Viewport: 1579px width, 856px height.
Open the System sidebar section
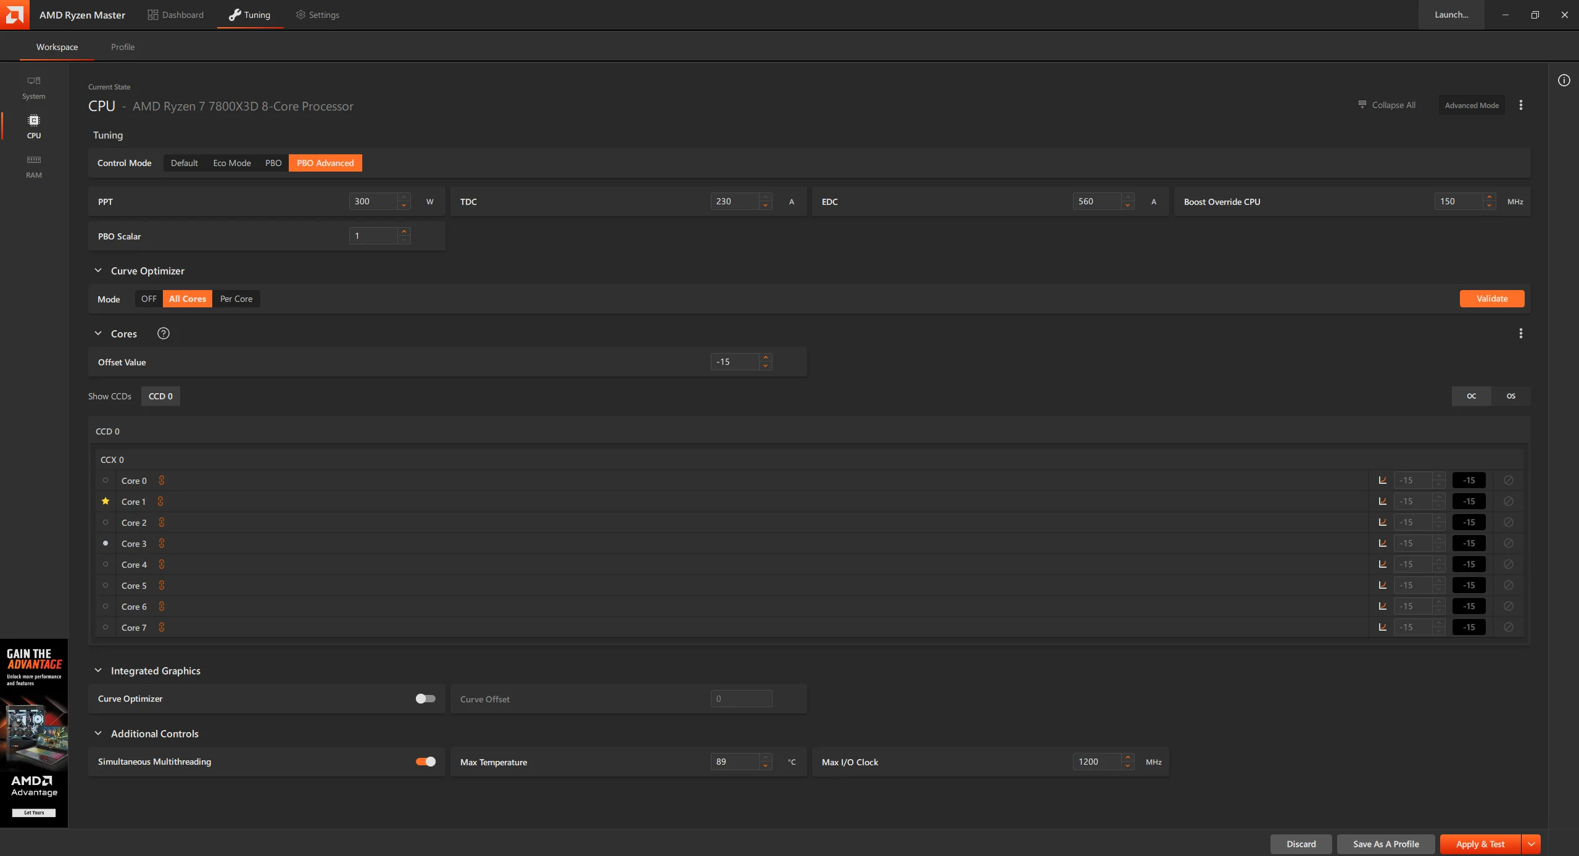tap(34, 88)
